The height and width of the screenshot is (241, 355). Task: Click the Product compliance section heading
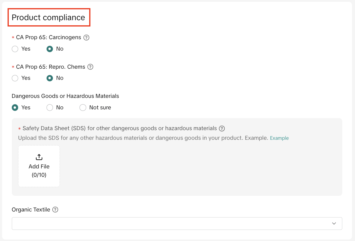(48, 17)
